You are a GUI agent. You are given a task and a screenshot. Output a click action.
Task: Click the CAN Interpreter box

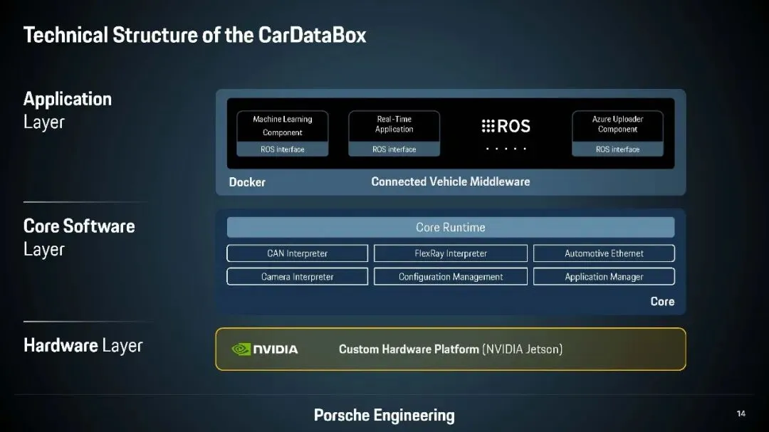pos(297,253)
